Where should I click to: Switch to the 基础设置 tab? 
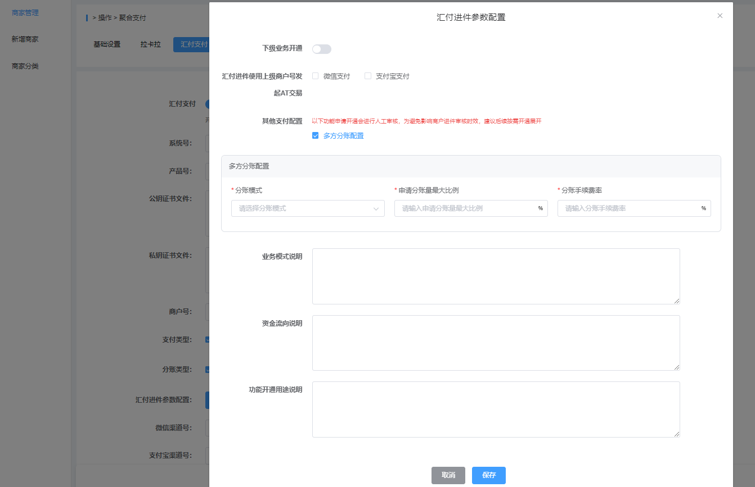click(x=107, y=44)
